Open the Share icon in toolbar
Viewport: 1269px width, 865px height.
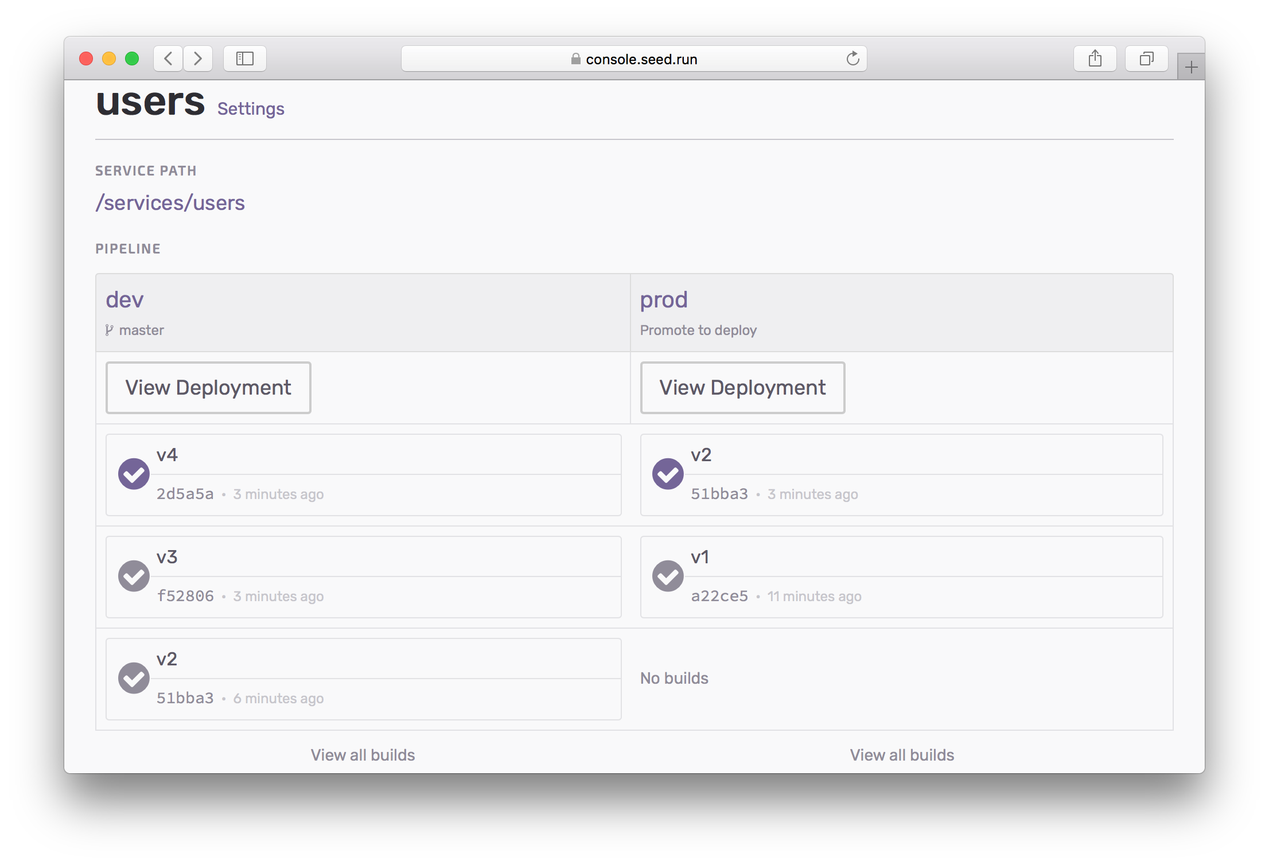pos(1095,59)
